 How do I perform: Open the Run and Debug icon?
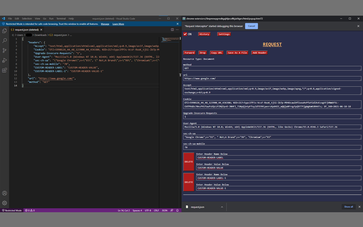click(x=5, y=60)
